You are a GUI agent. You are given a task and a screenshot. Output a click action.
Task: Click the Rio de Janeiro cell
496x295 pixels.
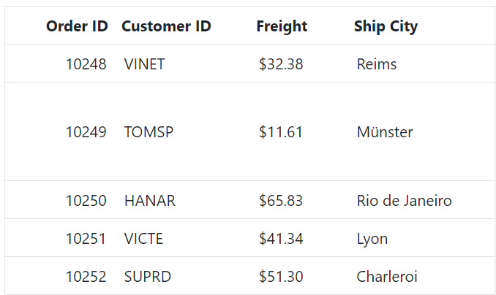[x=404, y=201]
